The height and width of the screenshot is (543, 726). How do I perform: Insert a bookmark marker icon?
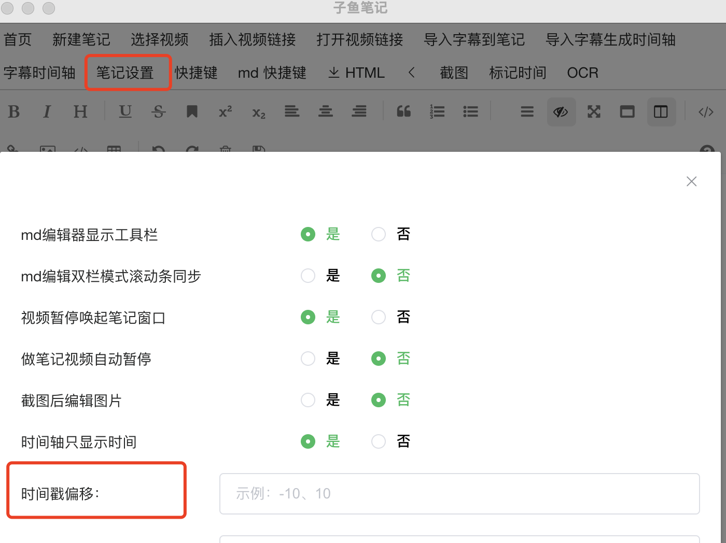(192, 112)
